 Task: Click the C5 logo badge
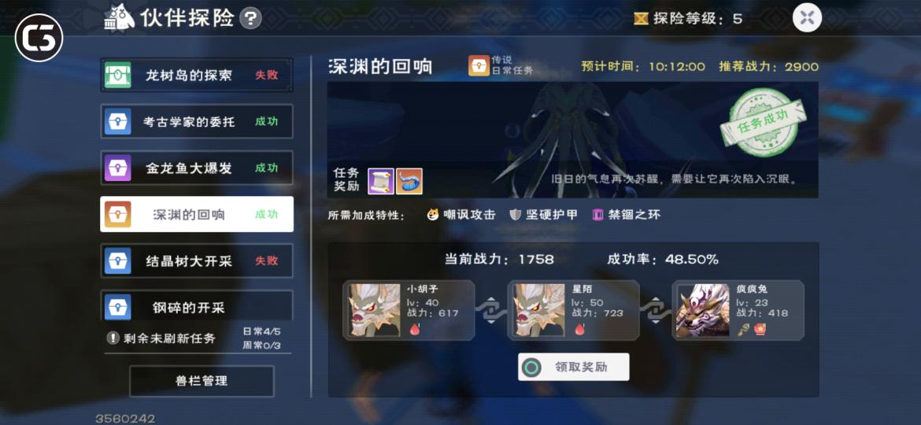click(x=39, y=39)
